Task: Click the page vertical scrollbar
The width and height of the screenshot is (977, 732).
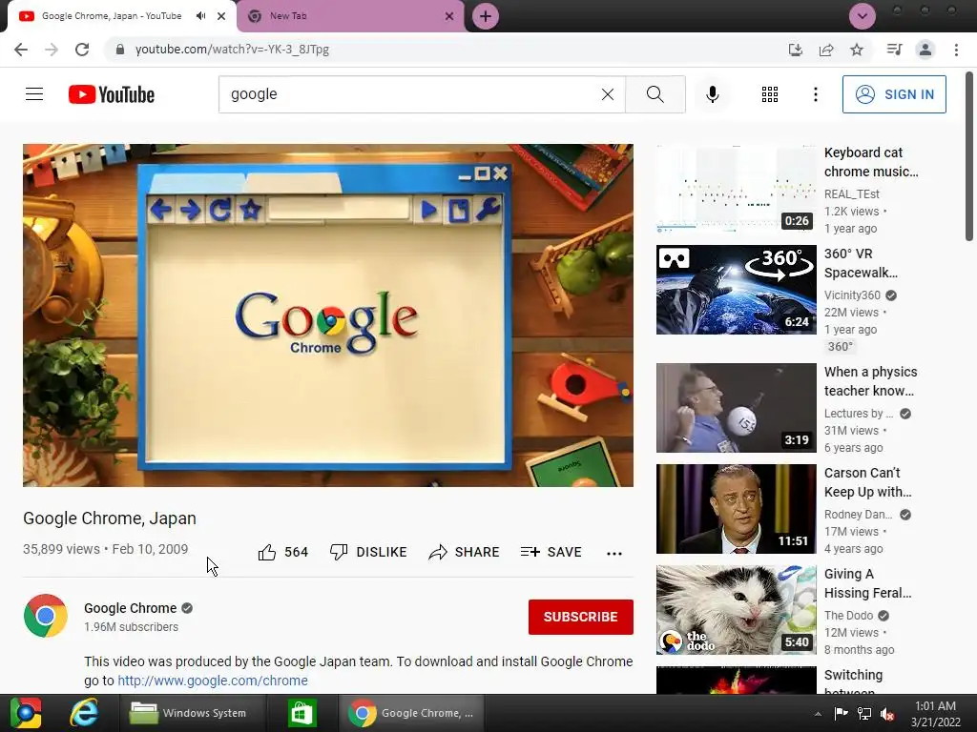Action: 969,155
